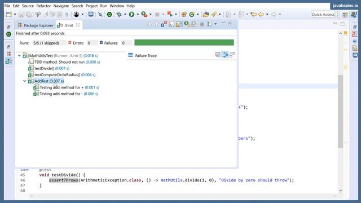Close the JUnit view tab
Screen dimensions: 361x203
point(78,25)
